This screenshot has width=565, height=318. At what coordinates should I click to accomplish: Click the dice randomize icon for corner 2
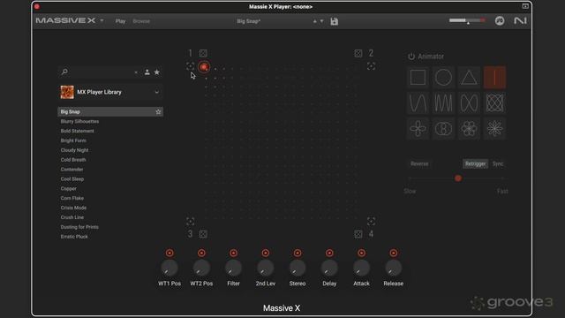pyautogui.click(x=358, y=53)
